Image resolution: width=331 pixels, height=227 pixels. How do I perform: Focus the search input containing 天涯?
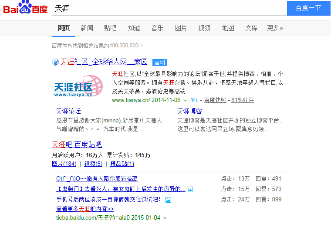coord(169,9)
